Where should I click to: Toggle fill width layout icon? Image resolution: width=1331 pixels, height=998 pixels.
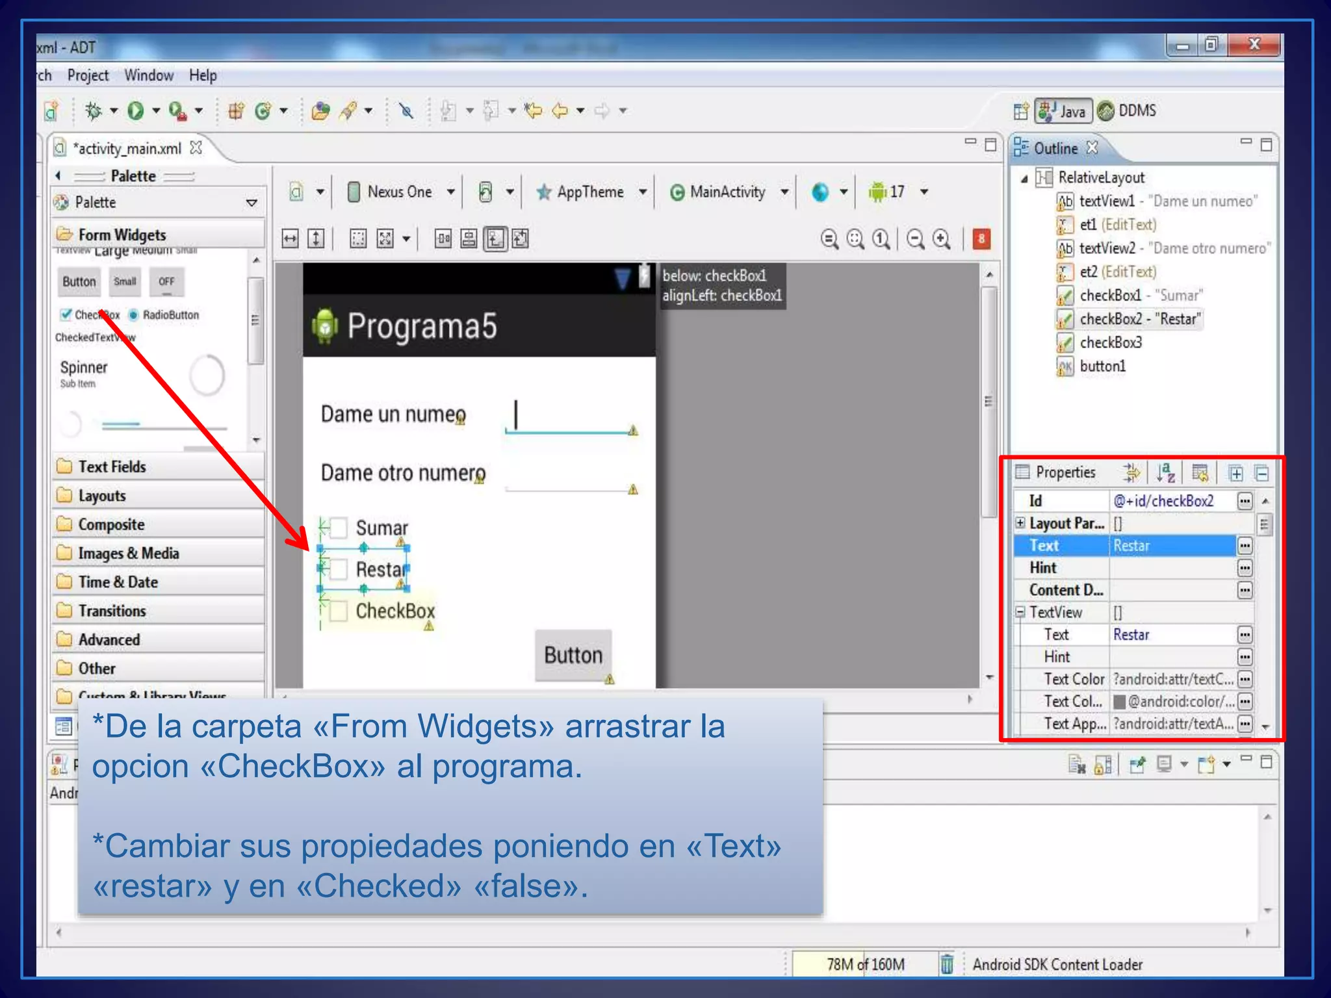[x=290, y=239]
